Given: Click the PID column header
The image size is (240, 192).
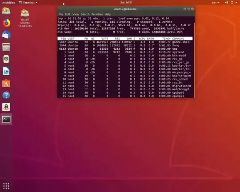Looking at the screenshot, I should [x=64, y=39].
